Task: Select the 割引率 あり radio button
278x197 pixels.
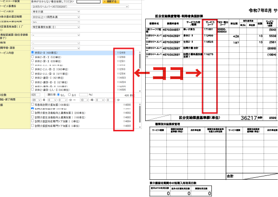Action: click(69, 95)
